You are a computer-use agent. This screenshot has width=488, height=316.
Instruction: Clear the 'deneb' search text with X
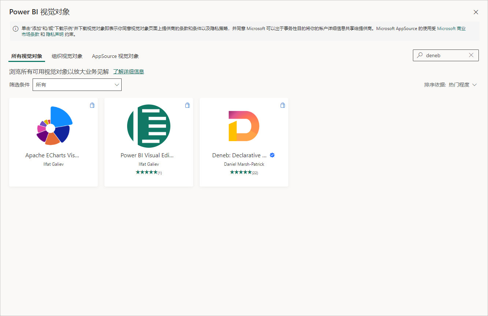tap(471, 55)
